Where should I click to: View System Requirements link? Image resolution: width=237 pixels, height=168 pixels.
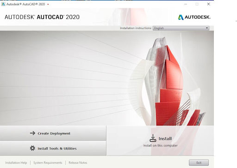(x=48, y=162)
